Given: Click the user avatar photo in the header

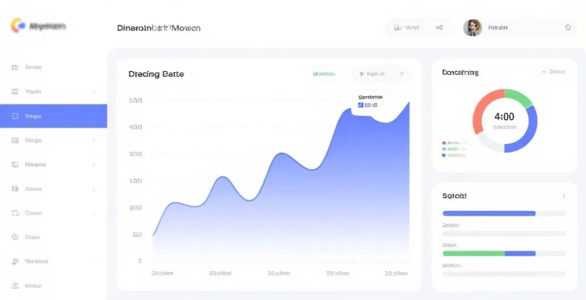Looking at the screenshot, I should (472, 28).
